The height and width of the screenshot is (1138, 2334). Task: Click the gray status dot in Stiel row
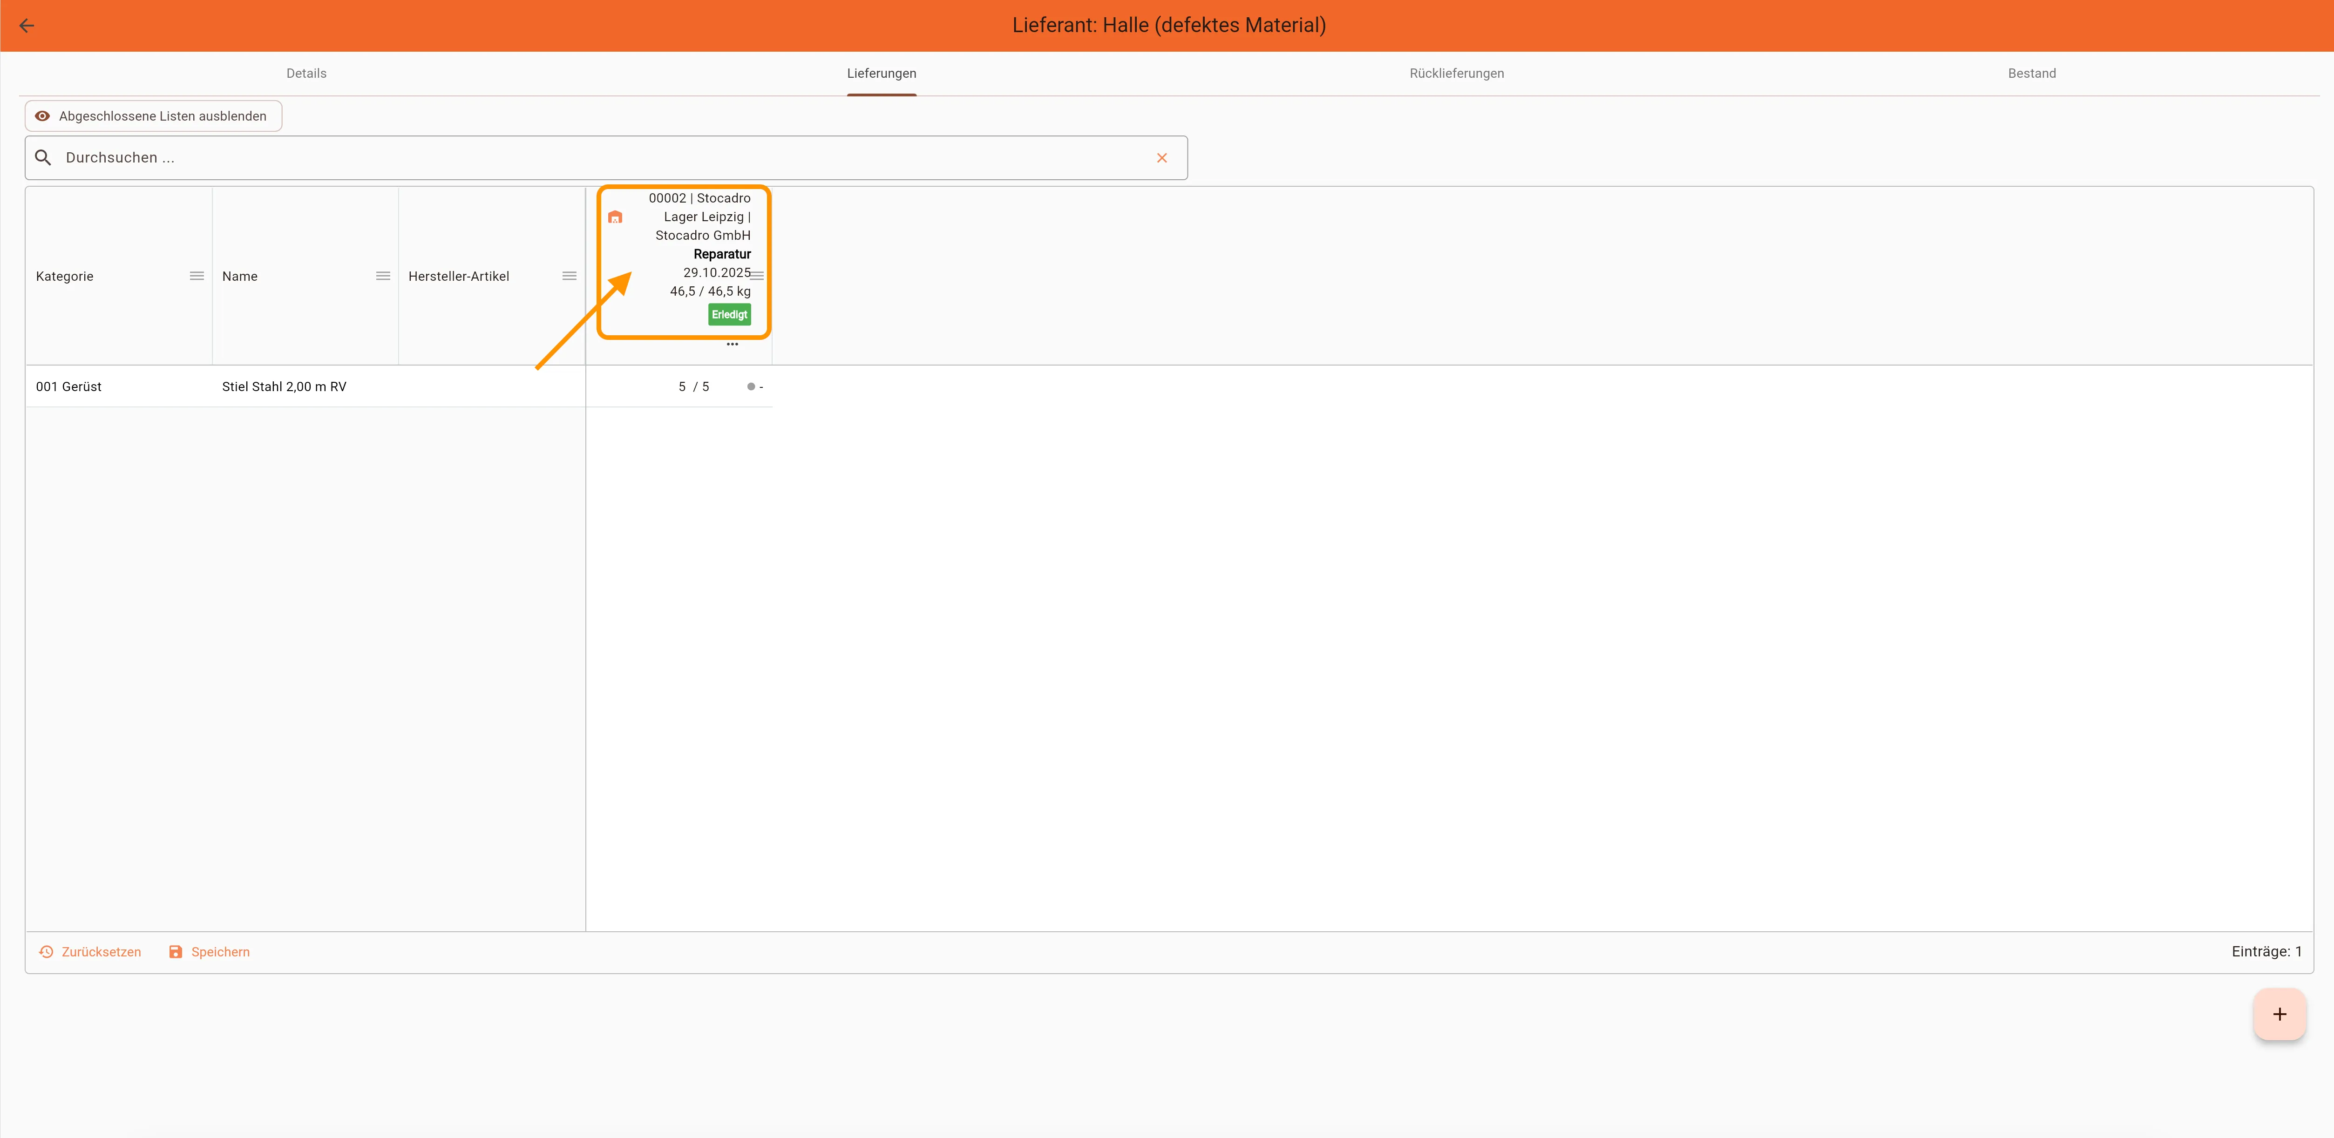tap(751, 387)
